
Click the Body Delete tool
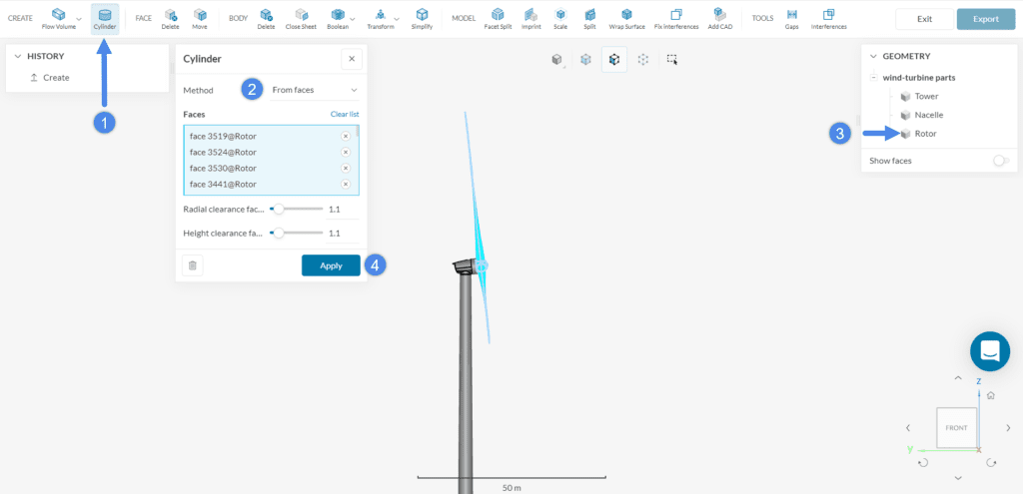point(266,19)
